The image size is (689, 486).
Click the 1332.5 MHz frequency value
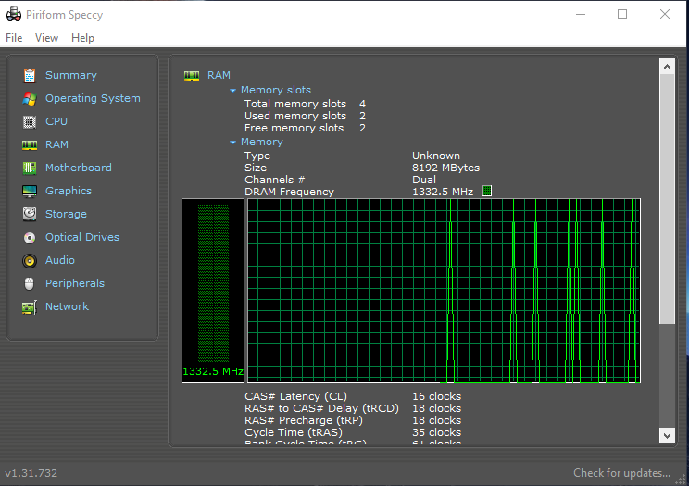tap(443, 192)
